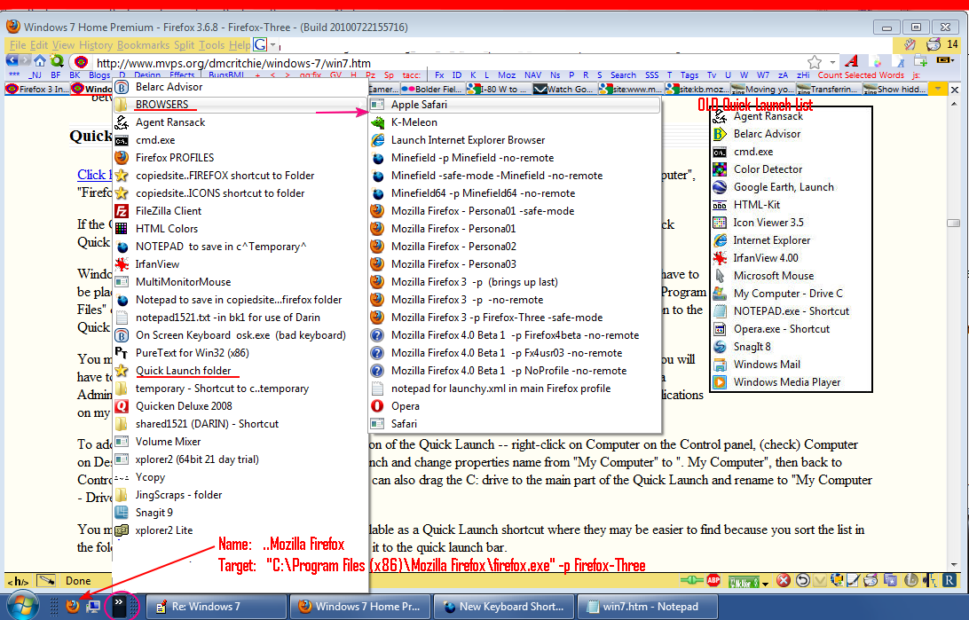Viewport: 969px width, 620px height.
Task: Open MultiMonitorMouse entry
Action: tap(241, 282)
